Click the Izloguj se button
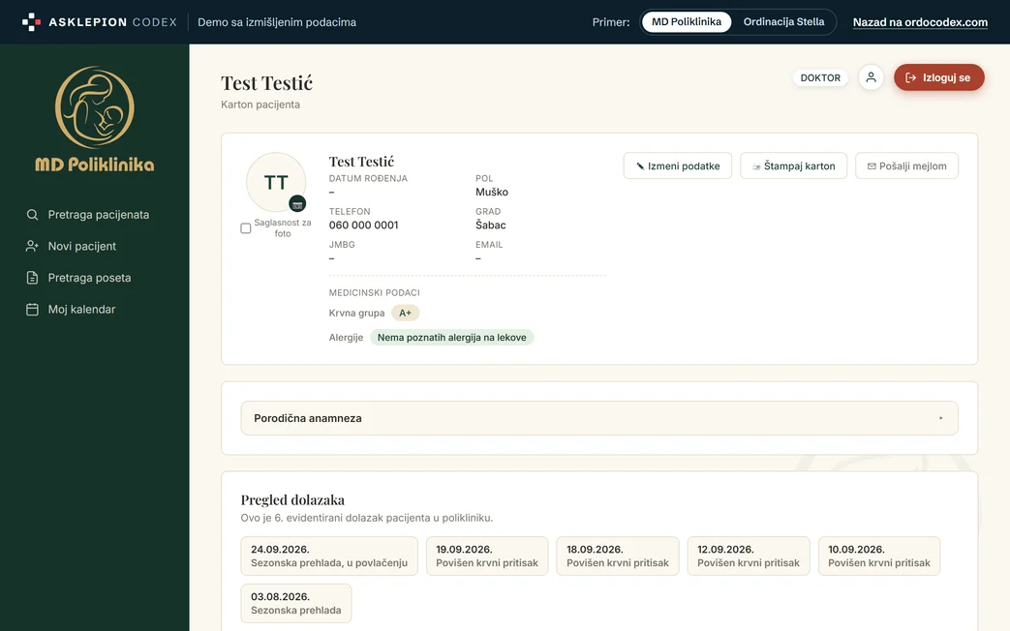 click(x=938, y=77)
